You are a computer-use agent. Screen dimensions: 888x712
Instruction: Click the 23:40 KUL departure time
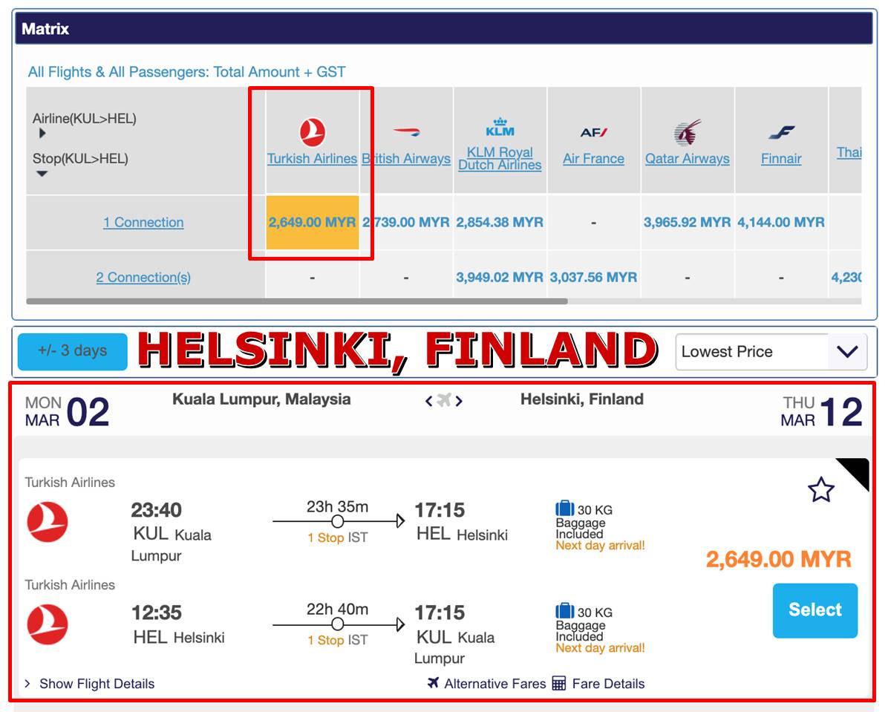pyautogui.click(x=157, y=510)
